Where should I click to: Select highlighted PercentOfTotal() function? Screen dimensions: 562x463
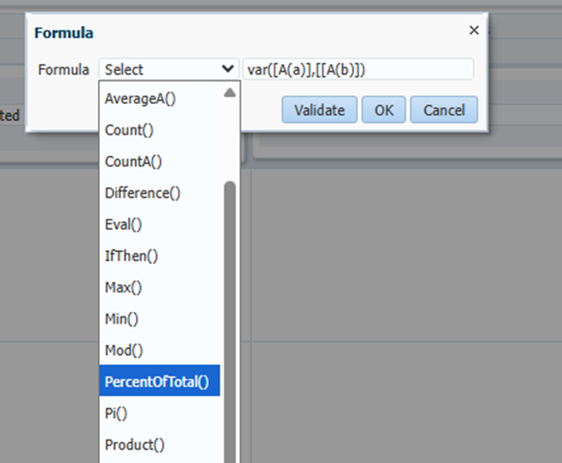tap(157, 382)
